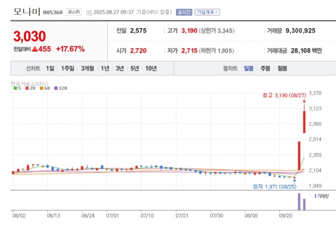Open the 기업개요 dropdown
Image resolution: width=336 pixels, height=234 pixels.
coord(207,12)
